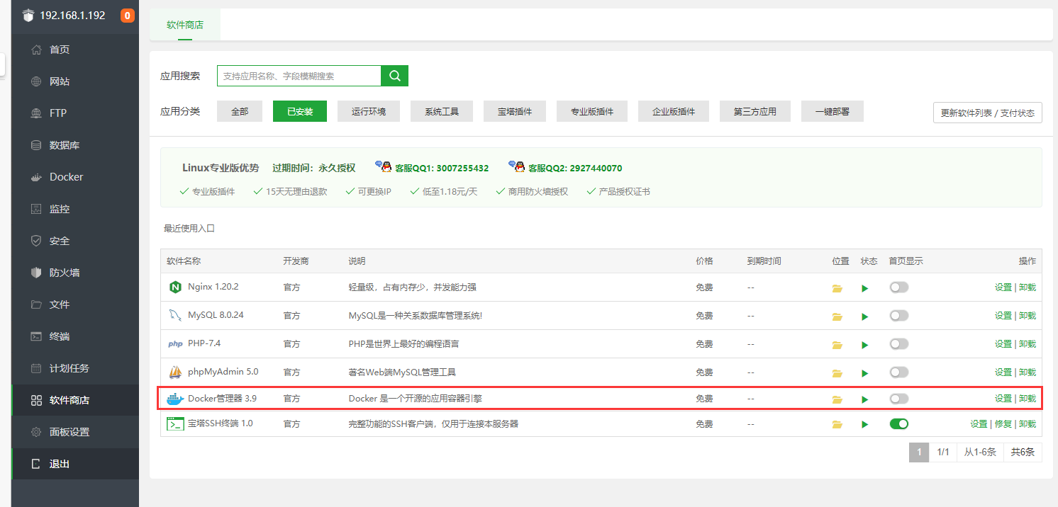Open 设置 for PHP-7.4
Screen dimensions: 1058x507
point(1003,343)
